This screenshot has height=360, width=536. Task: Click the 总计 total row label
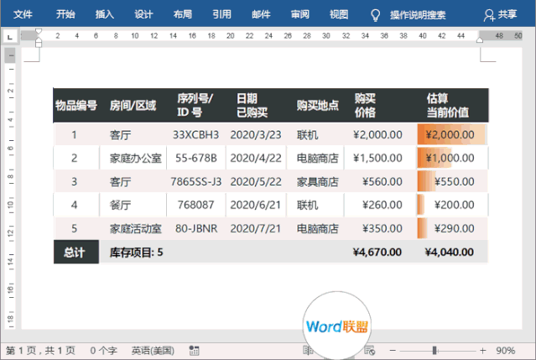point(75,252)
